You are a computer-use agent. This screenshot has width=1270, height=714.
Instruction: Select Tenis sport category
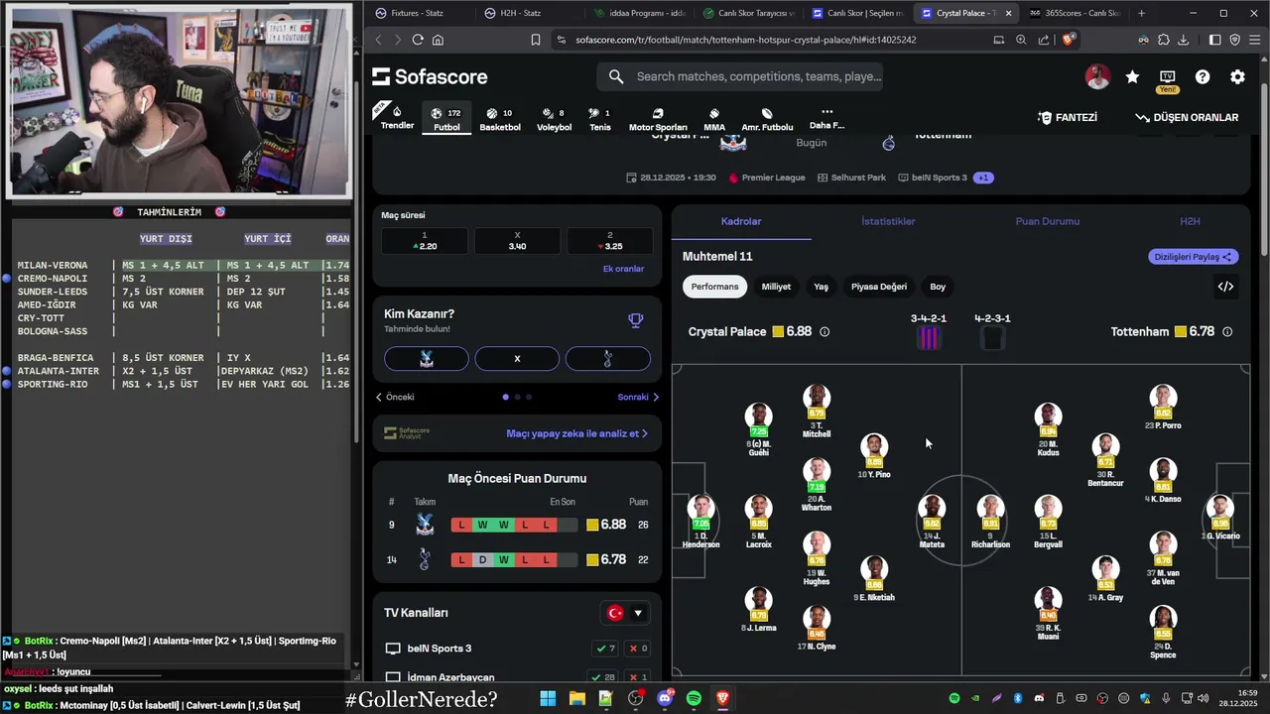600,119
